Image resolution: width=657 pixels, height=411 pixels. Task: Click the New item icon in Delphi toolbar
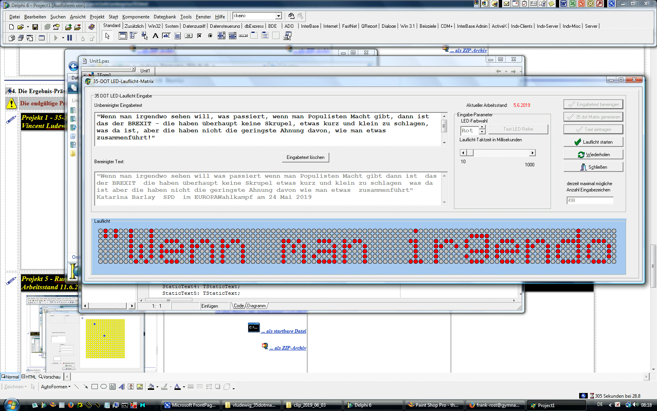tap(11, 27)
